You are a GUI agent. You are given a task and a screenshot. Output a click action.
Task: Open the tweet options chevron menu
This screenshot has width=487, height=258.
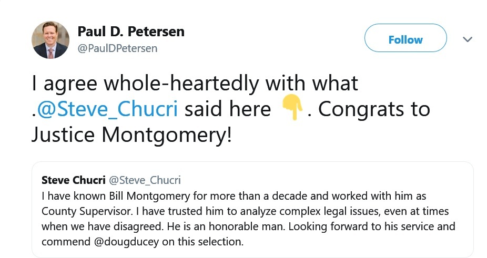(467, 39)
